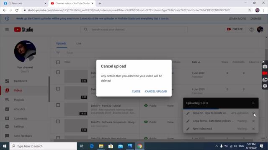Open the account avatar menu in Studio
This screenshot has width=268, height=150.
click(x=260, y=30)
